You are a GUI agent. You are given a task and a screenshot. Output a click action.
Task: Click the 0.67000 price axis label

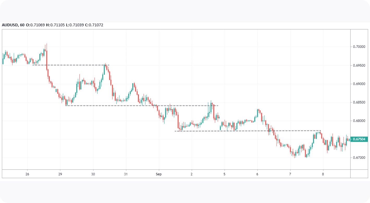pyautogui.click(x=359, y=158)
